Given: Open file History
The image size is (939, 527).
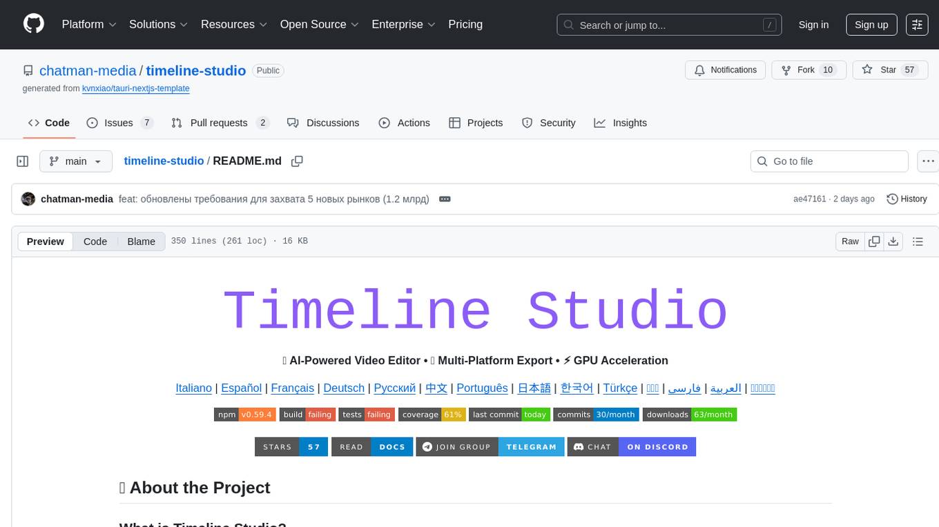Looking at the screenshot, I should (x=907, y=199).
